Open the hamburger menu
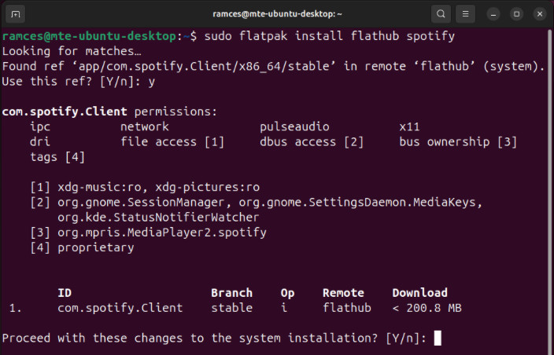554x355 pixels. click(x=465, y=14)
